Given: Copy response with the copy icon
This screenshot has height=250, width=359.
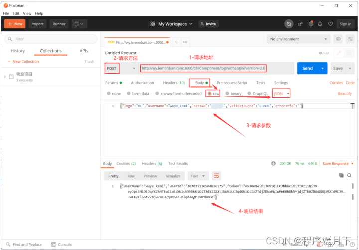Looking at the screenshot, I should (341, 175).
